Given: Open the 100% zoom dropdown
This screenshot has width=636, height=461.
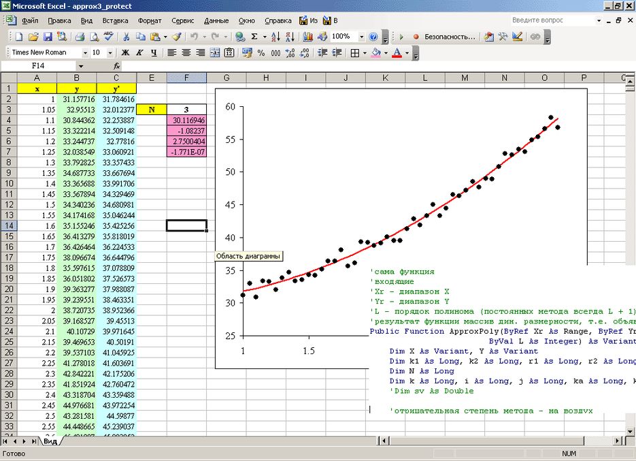Looking at the screenshot, I should pos(361,37).
